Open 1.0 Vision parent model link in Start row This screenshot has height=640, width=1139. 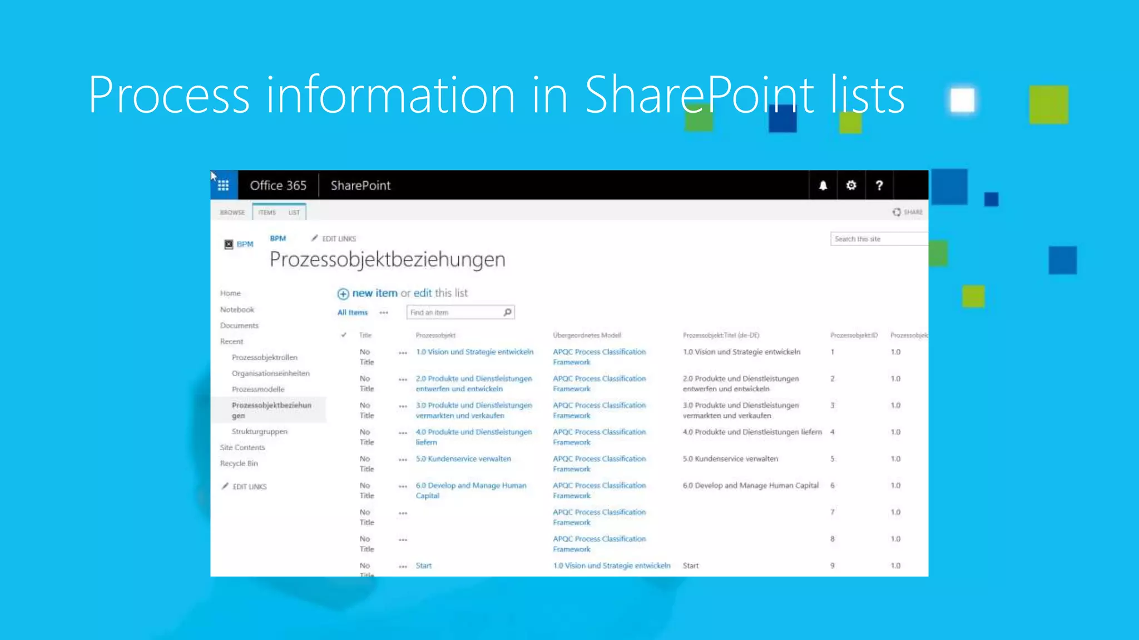click(x=612, y=566)
